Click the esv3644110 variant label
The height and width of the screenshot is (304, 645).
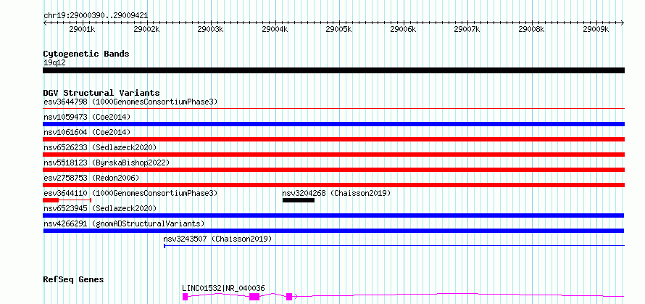click(130, 193)
